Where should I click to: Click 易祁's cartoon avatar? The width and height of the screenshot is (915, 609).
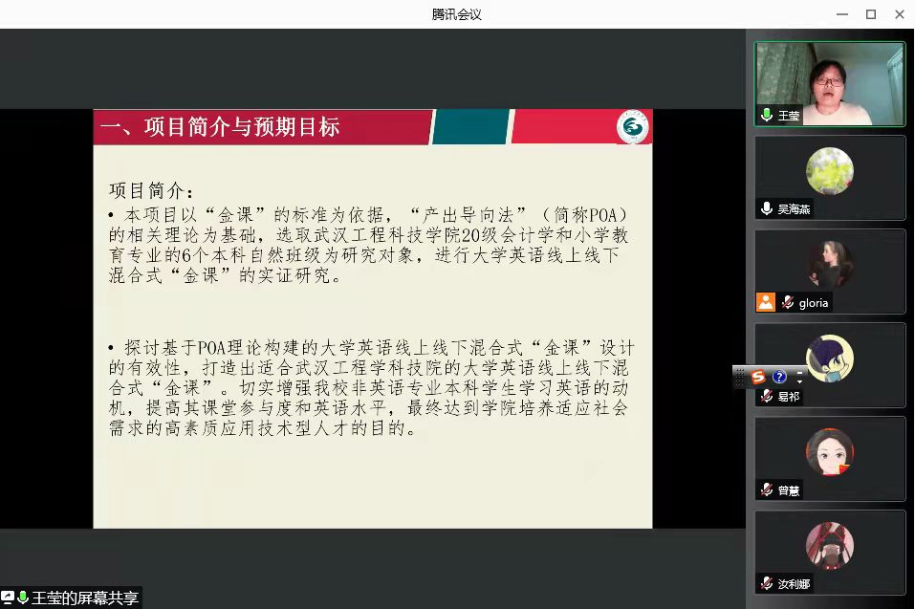click(829, 359)
